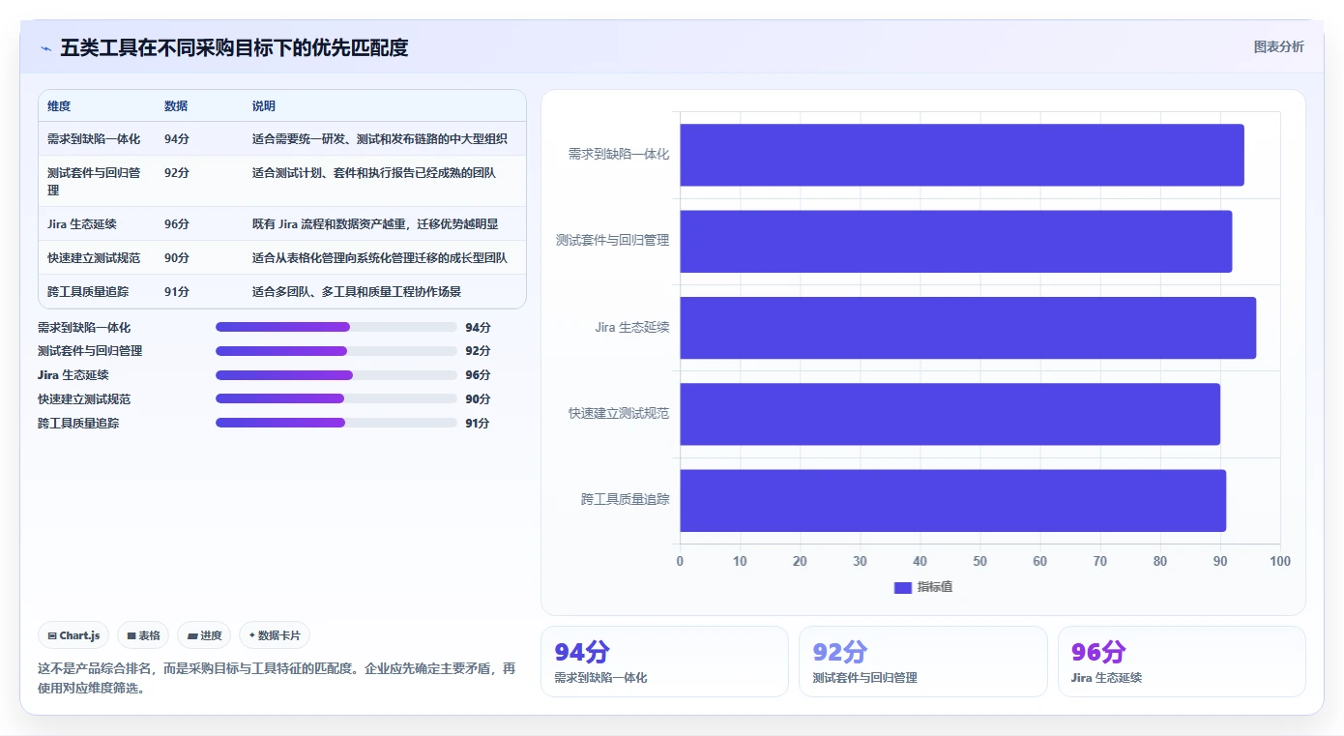This screenshot has height=736, width=1344.
Task: Click the Jira 生态延续 progress bar
Action: [x=336, y=375]
